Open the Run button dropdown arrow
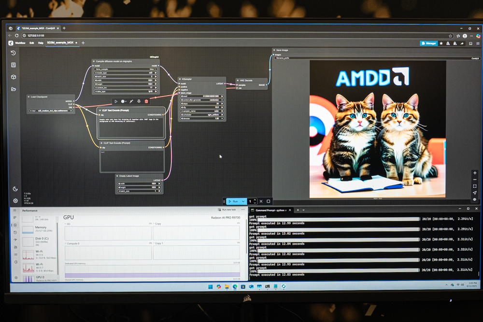This screenshot has width=483, height=322. 243,201
